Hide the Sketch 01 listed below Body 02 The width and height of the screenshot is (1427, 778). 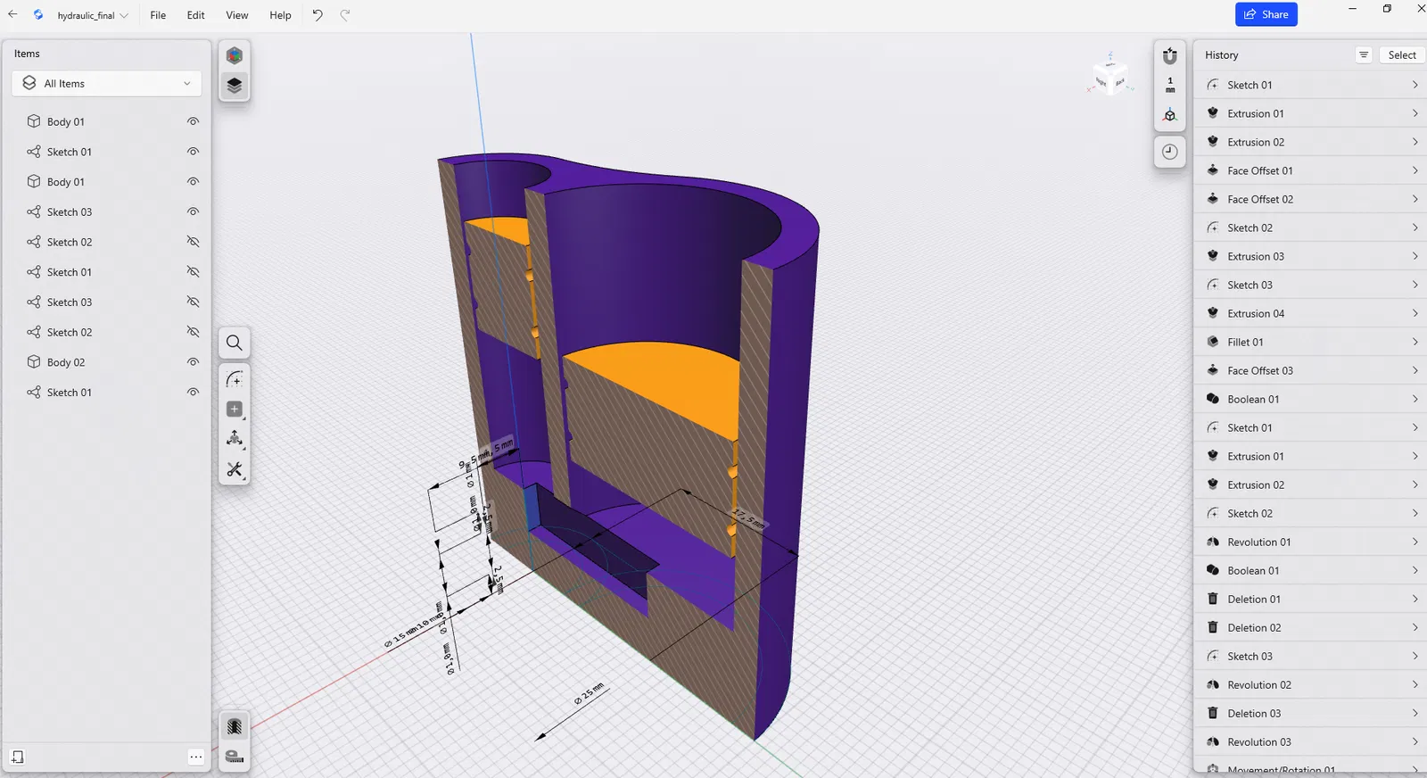click(193, 393)
